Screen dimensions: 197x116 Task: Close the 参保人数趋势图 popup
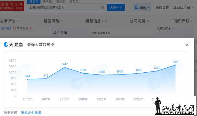pos(187,45)
